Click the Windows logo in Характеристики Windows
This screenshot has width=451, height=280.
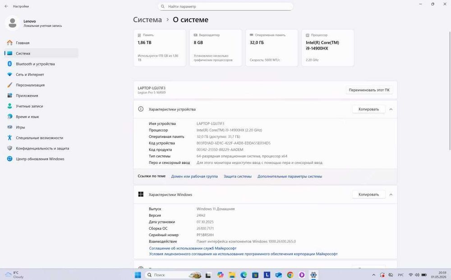pos(141,194)
